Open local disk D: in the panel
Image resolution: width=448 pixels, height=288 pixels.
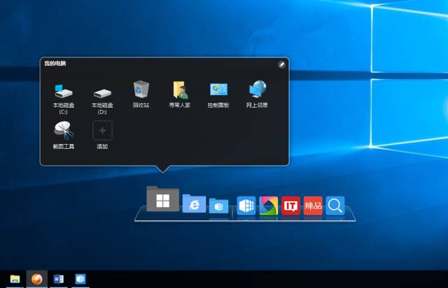(x=102, y=91)
